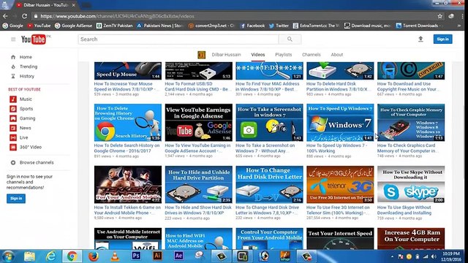Click the browser address bar URL
The image size is (468, 263).
[x=117, y=16]
